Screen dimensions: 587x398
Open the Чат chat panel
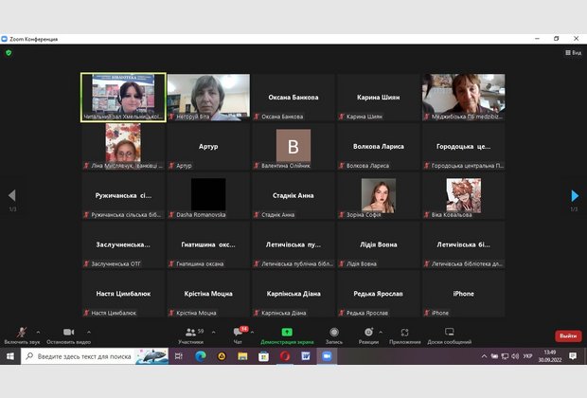(238, 334)
